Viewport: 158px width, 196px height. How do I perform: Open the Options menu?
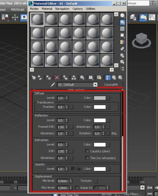78,9
